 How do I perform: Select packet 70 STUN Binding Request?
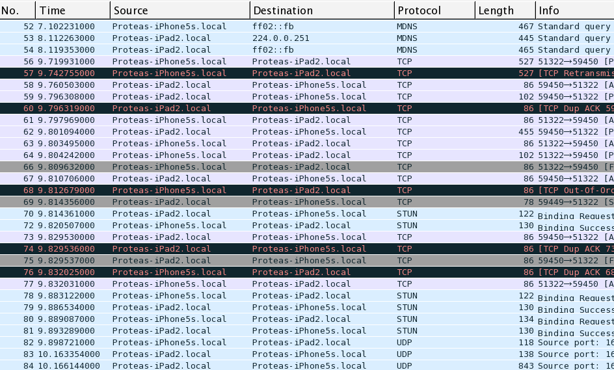[307, 214]
